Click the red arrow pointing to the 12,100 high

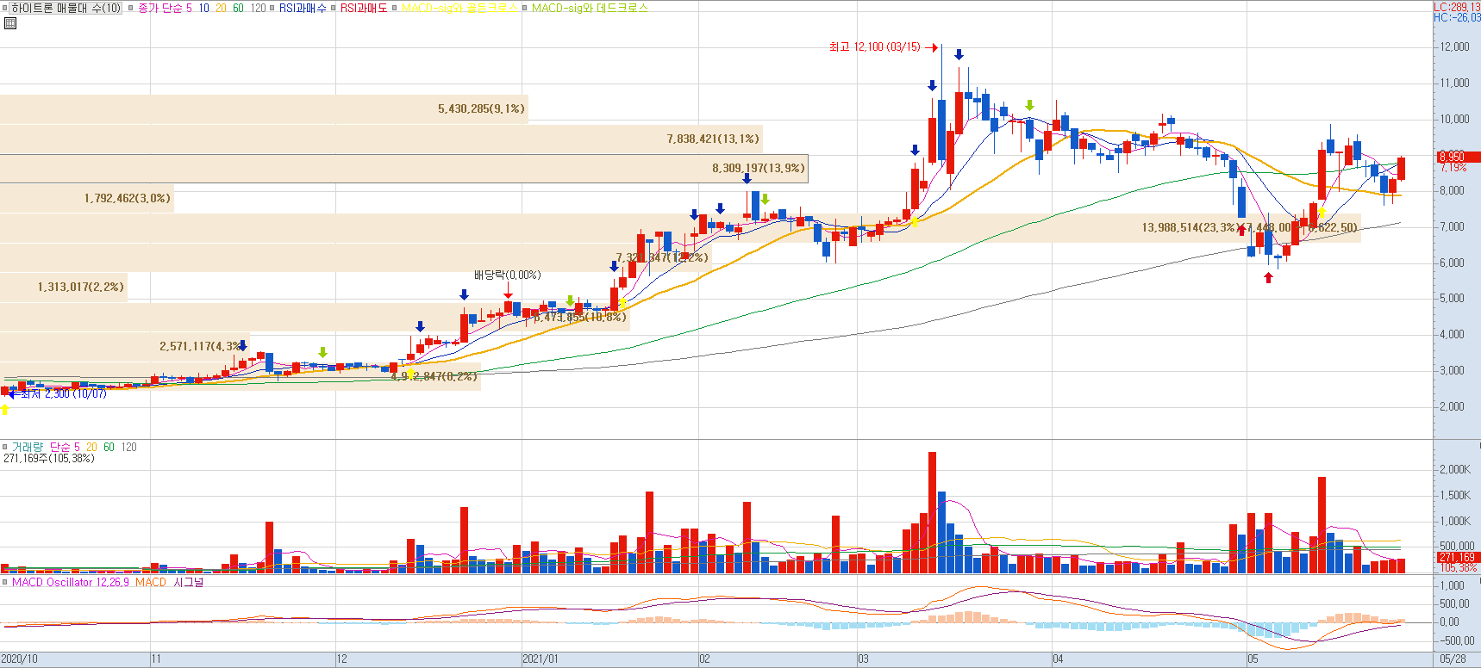click(931, 47)
